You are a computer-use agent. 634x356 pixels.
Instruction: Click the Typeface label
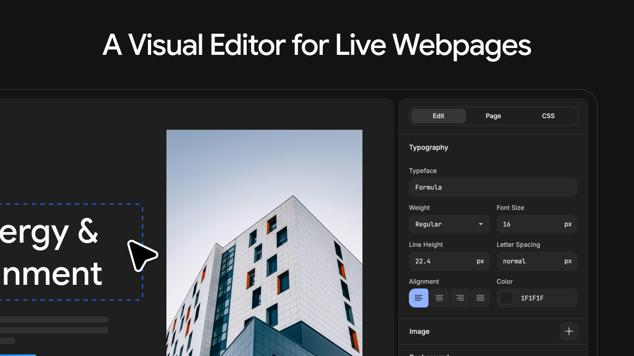pyautogui.click(x=423, y=171)
